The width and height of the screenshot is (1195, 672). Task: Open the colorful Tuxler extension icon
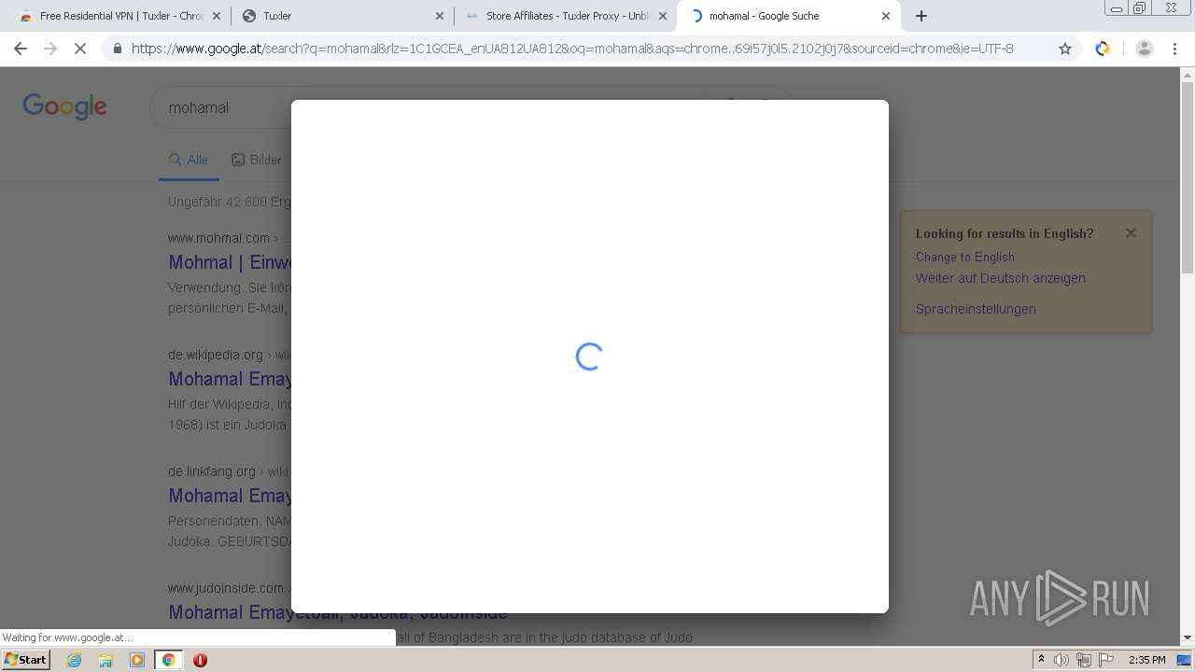click(1103, 49)
